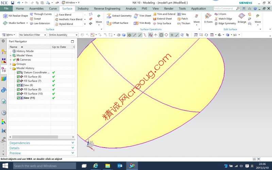Activate the Enlarge surface tool
The height and width of the screenshot is (170, 272).
pyautogui.click(x=242, y=18)
